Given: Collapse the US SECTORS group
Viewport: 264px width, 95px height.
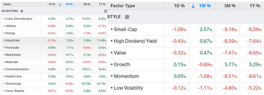Looking at the screenshot, I should (x=22, y=11).
